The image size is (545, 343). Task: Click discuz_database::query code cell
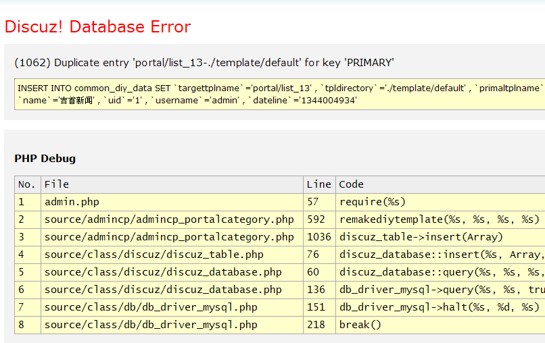pos(440,272)
